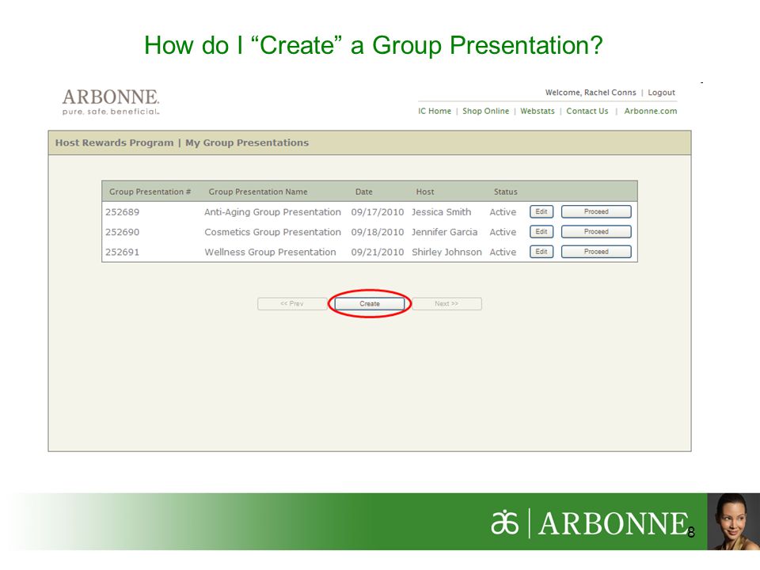Click the date 09/17/2010
This screenshot has height=570, width=760.
377,212
